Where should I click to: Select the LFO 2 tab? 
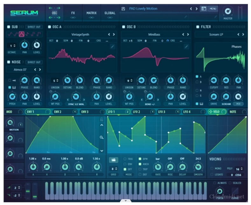click(x=143, y=112)
